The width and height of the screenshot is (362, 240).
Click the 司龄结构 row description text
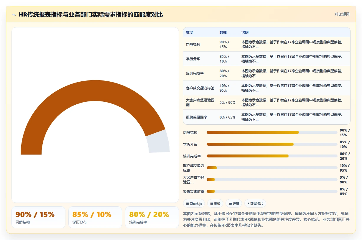pos(292,44)
